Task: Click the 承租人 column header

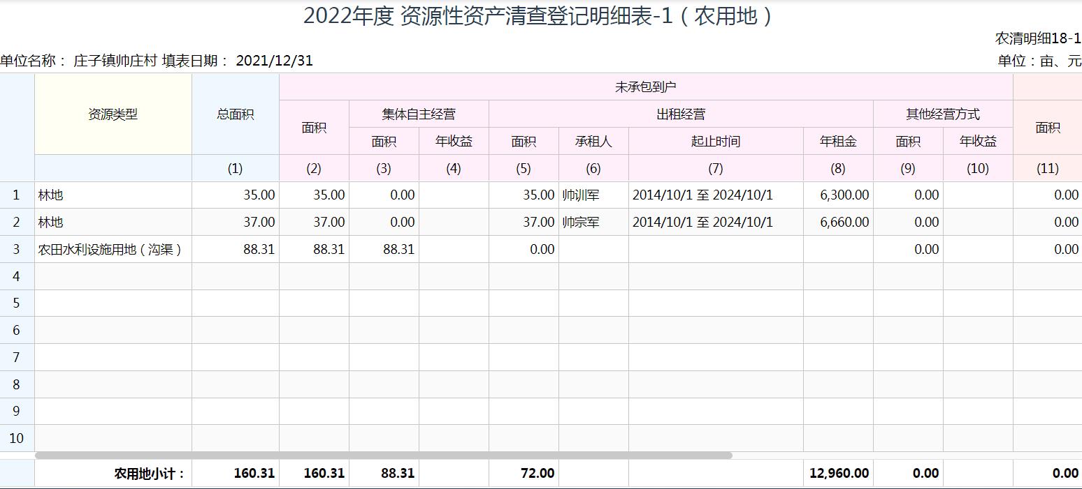Action: point(593,142)
